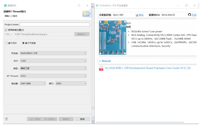Click the N32L40XCL-STB board image thumbnail
This screenshot has height=127, width=202.
point(113,38)
